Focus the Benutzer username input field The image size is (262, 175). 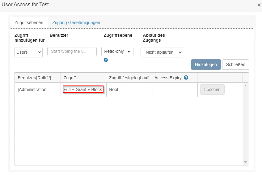pyautogui.click(x=72, y=52)
